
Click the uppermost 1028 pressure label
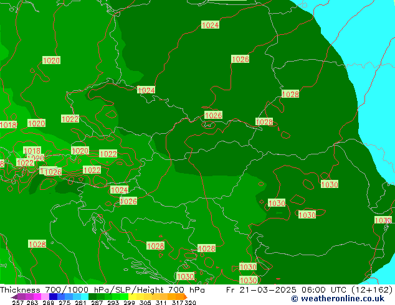pos(290,94)
